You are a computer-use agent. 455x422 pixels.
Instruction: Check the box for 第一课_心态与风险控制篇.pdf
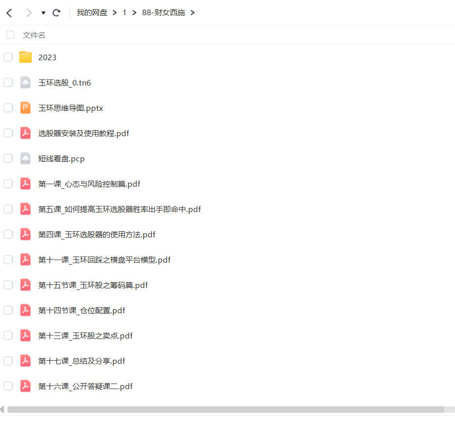[8, 184]
